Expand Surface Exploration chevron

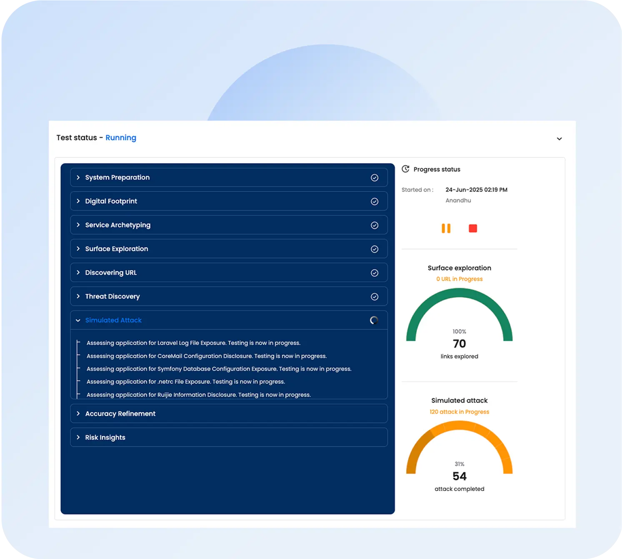[78, 248]
